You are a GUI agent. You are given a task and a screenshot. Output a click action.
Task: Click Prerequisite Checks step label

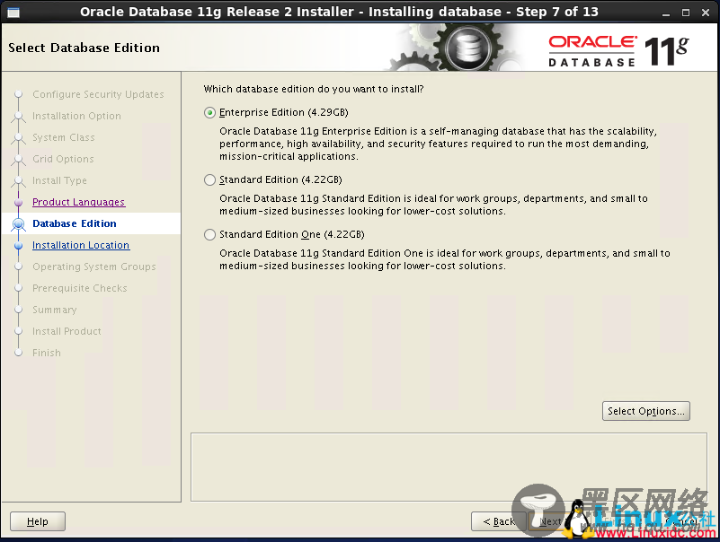(x=79, y=288)
